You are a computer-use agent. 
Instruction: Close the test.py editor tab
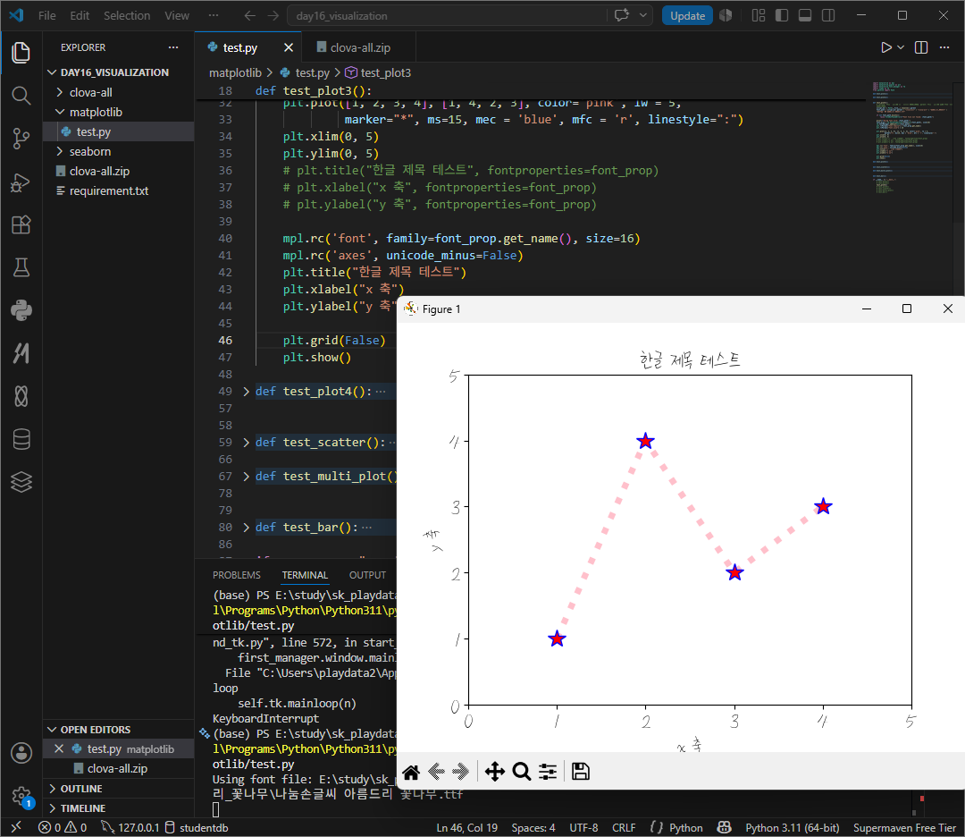pos(288,47)
